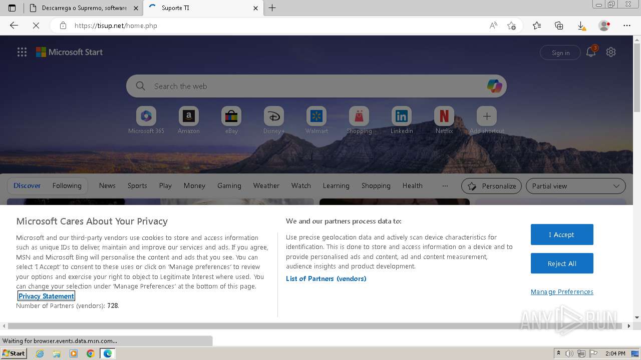641x360 pixels.
Task: Click I Accept cookie button
Action: click(562, 234)
